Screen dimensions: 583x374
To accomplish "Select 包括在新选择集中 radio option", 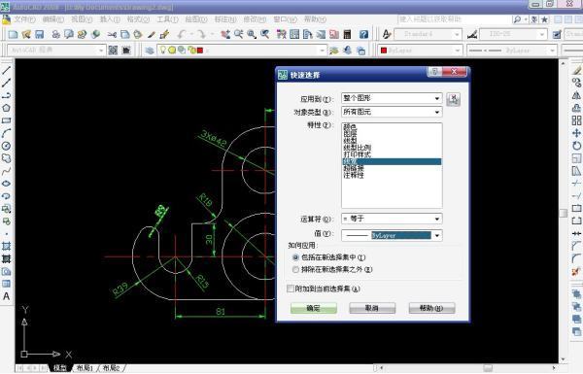I will [x=296, y=257].
